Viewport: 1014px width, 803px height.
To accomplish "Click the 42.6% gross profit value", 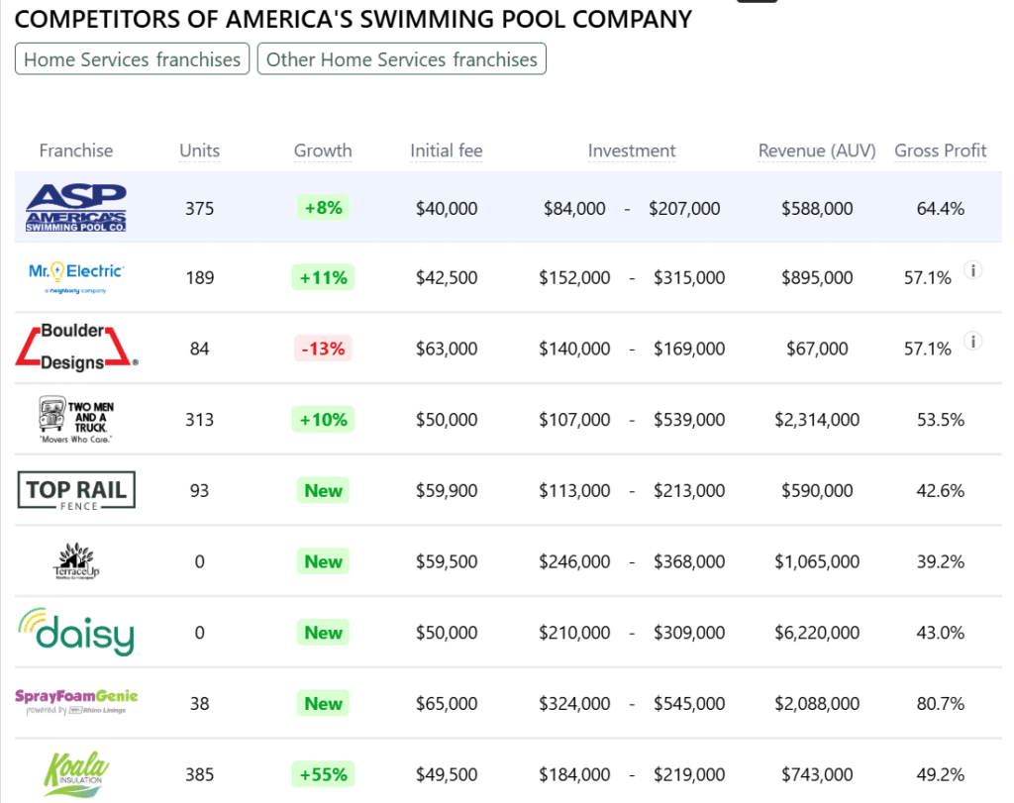I will 941,491.
